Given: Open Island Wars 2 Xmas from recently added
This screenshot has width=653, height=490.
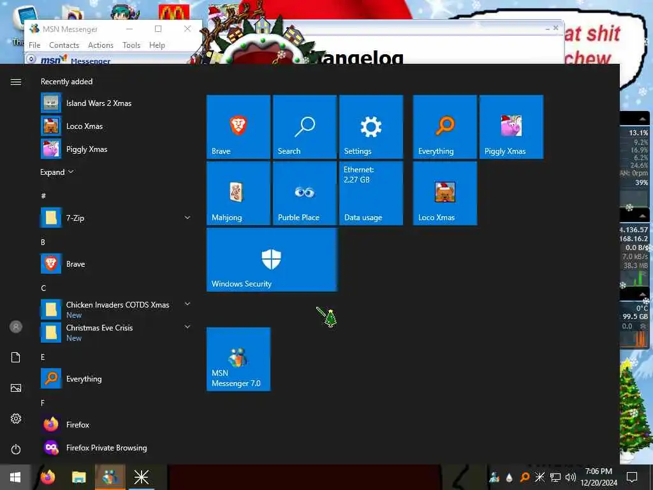Looking at the screenshot, I should (116, 103).
